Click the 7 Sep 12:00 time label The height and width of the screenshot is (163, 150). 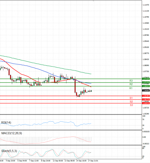coord(34,161)
